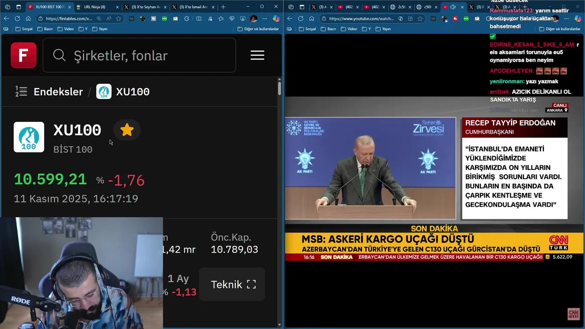Switch to the X'te İsmail tab
Viewport: 585px width, 329px height.
[x=193, y=7]
